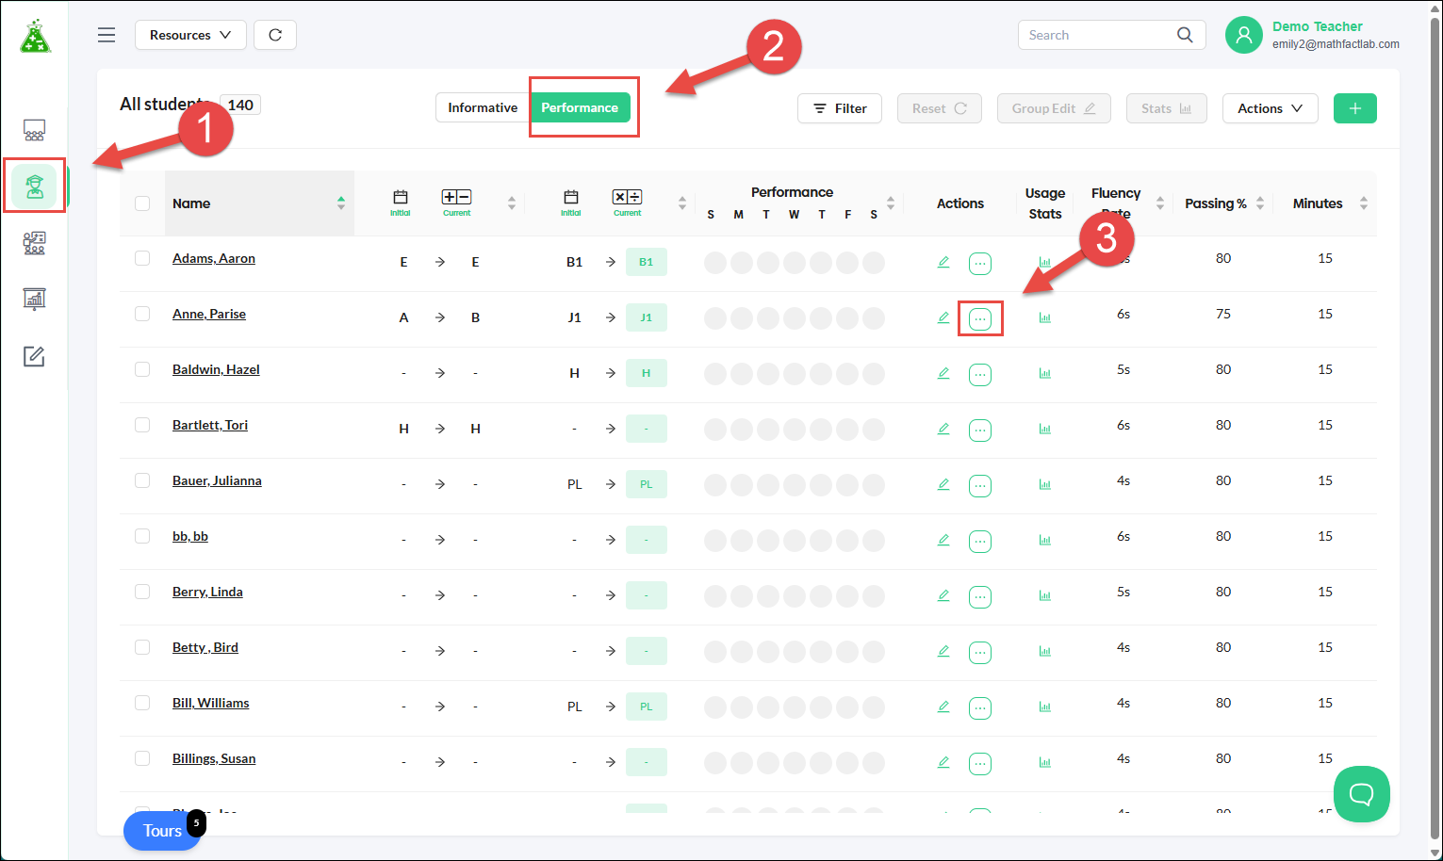Open more actions for Adams, Aaron
This screenshot has width=1443, height=861.
point(980,264)
